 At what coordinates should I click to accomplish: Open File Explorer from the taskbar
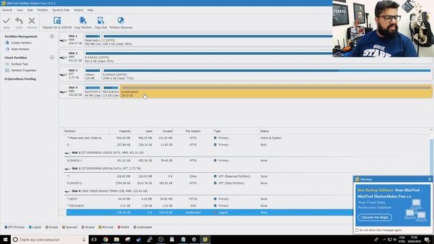click(x=117, y=239)
